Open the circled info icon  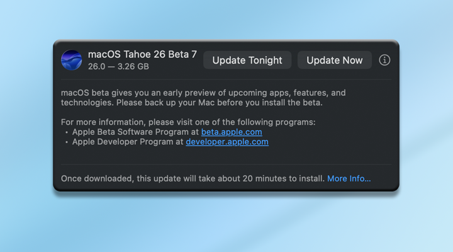pyautogui.click(x=385, y=60)
